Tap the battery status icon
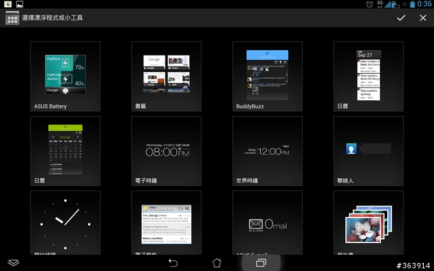 point(412,4)
